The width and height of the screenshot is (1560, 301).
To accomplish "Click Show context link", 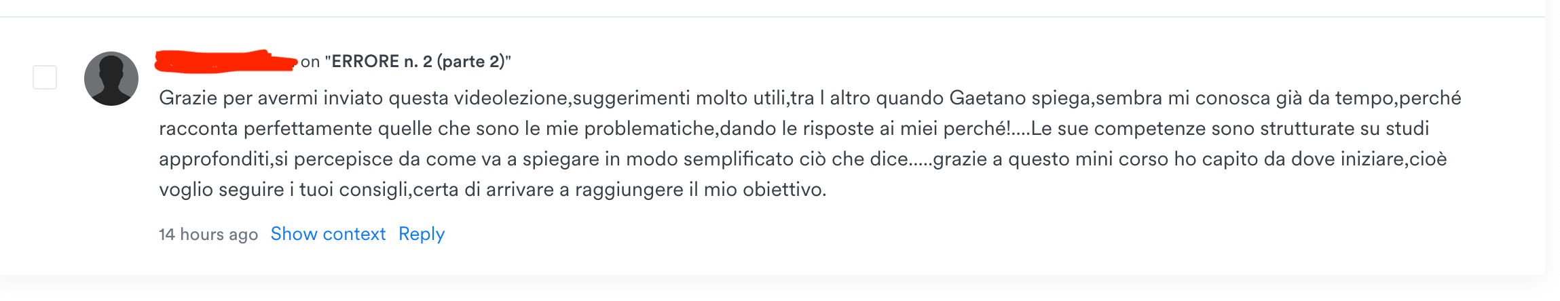I will pyautogui.click(x=328, y=234).
